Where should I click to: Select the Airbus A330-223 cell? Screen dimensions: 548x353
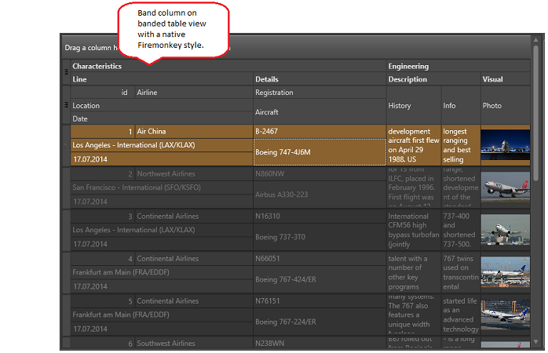(320, 195)
